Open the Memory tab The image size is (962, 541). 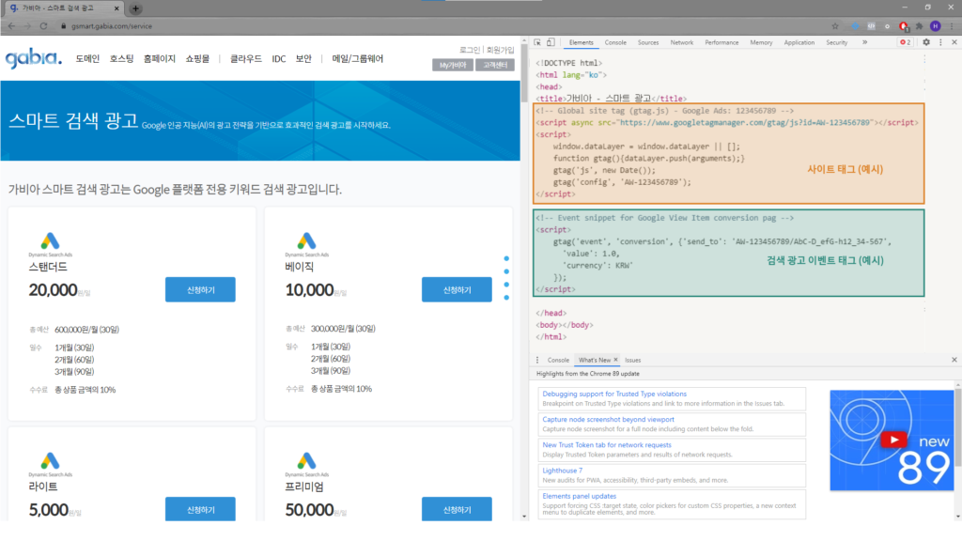(761, 42)
